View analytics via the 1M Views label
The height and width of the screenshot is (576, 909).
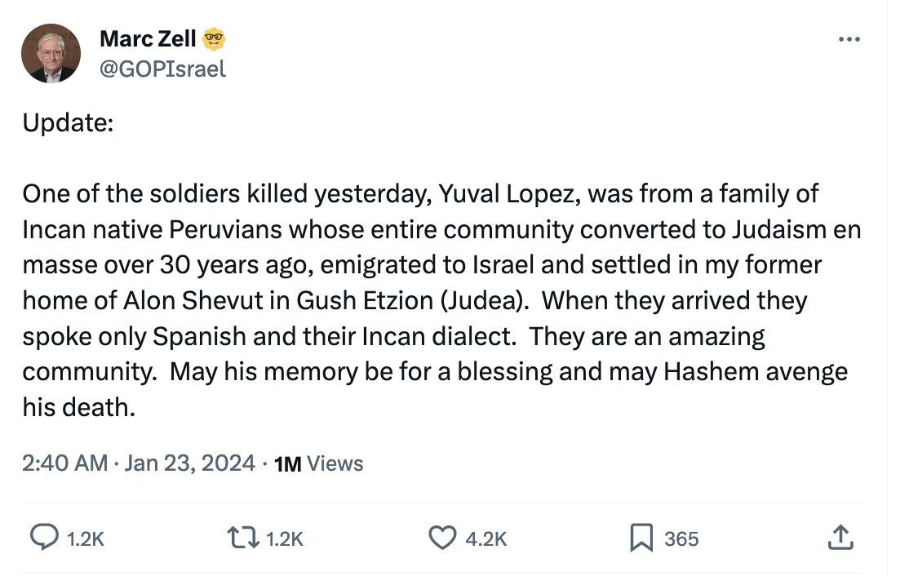(320, 464)
